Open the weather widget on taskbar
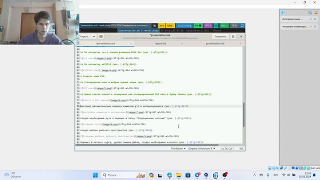 point(12,175)
